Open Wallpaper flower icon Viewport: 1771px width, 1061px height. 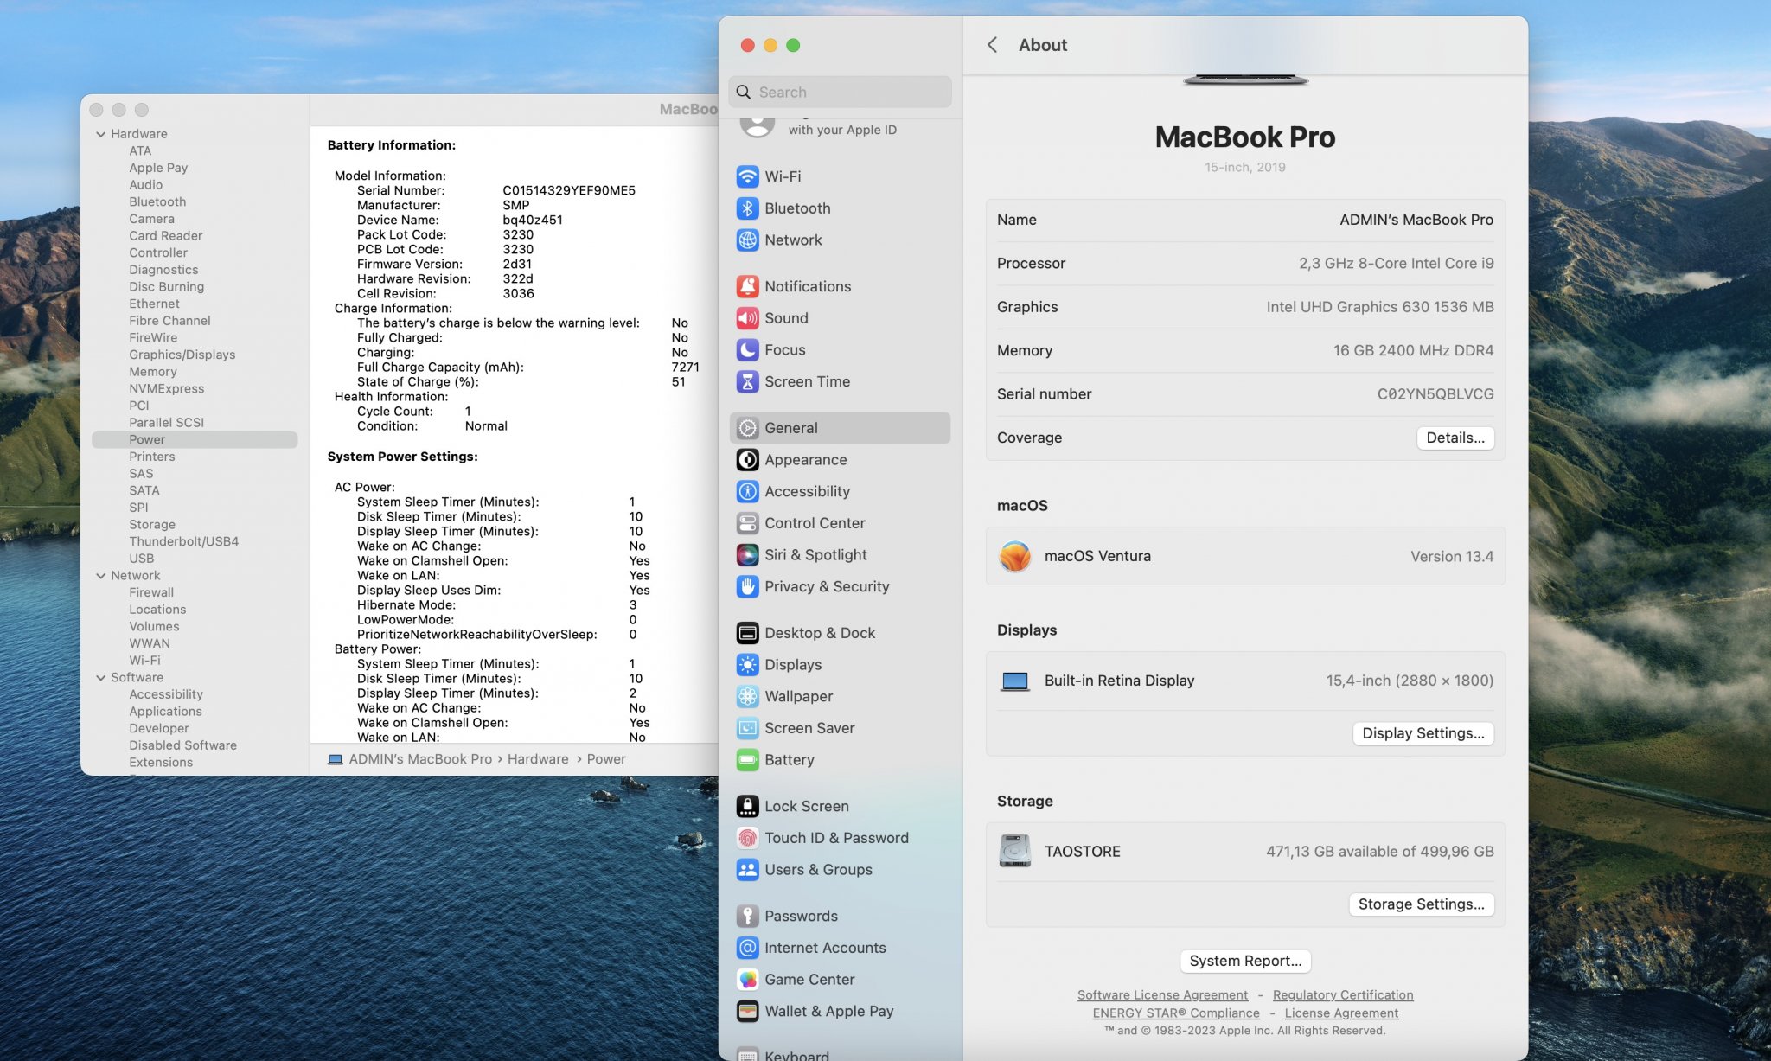tap(747, 696)
